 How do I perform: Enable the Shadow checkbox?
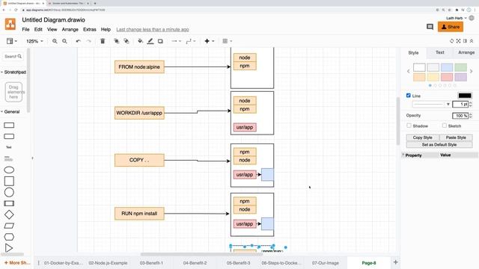point(409,126)
